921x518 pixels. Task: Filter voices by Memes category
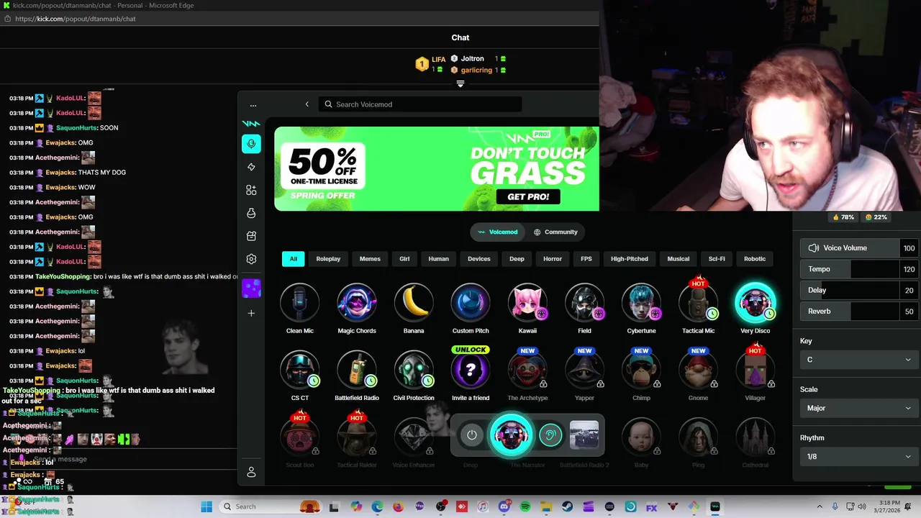coord(370,259)
